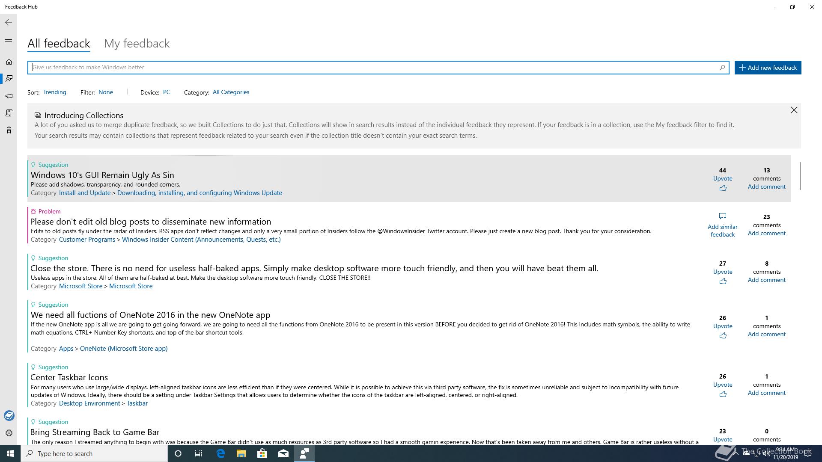Switch to the All feedback tab
This screenshot has height=462, width=822.
59,43
